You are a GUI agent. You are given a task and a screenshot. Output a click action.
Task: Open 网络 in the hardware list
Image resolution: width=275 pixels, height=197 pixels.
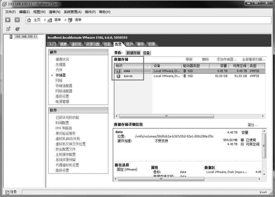[59, 80]
